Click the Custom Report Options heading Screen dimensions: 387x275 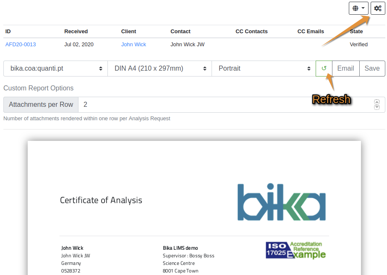pos(38,88)
